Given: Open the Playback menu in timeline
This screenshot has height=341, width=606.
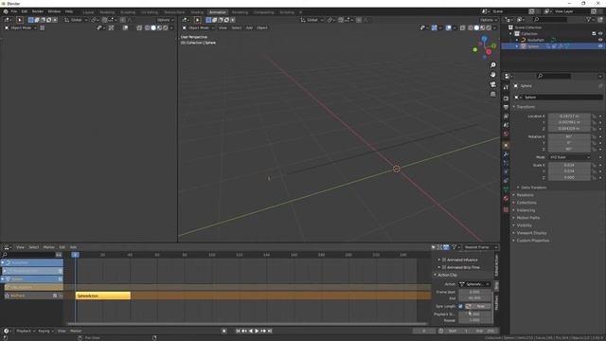Looking at the screenshot, I should (25, 331).
